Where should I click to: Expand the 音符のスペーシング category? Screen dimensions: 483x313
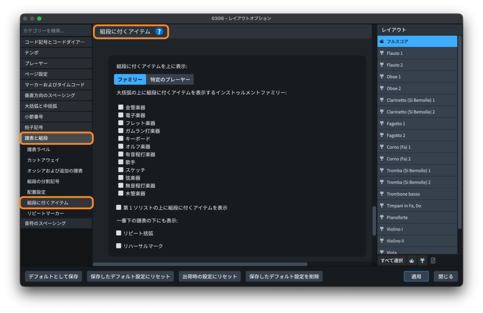[56, 223]
